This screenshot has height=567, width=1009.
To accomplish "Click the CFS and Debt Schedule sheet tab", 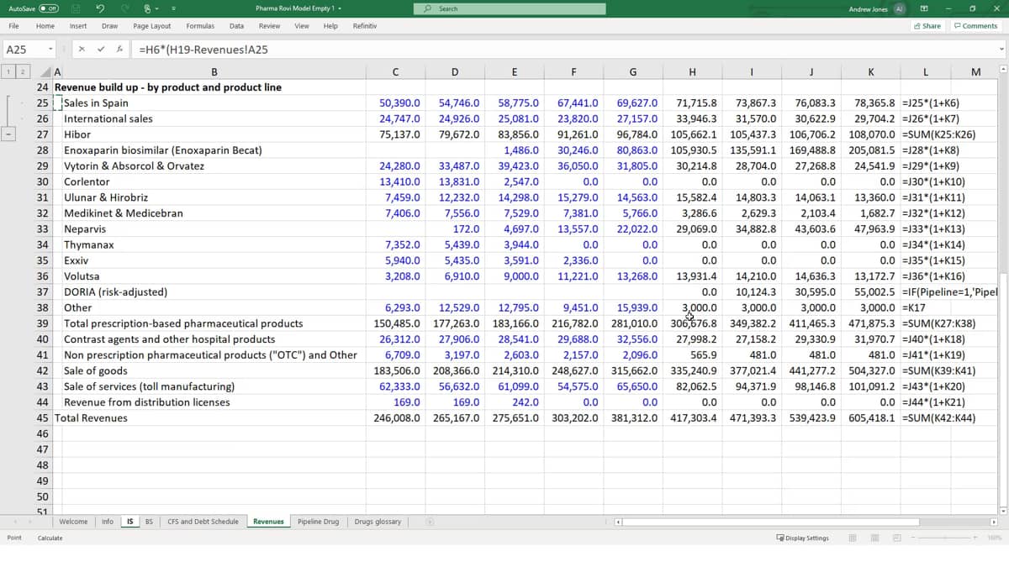I will coord(203,522).
